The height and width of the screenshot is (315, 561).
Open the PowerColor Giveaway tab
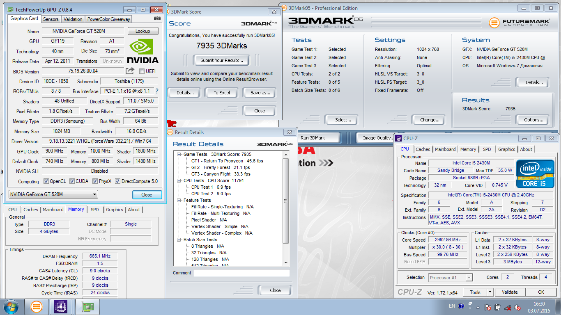pyautogui.click(x=109, y=19)
